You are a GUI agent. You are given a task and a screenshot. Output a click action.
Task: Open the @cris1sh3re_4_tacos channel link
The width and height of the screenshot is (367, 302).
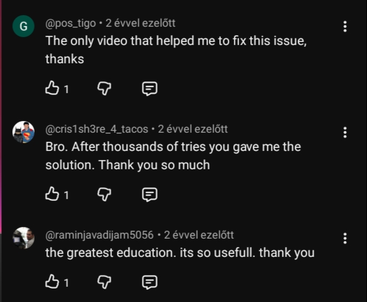point(96,129)
